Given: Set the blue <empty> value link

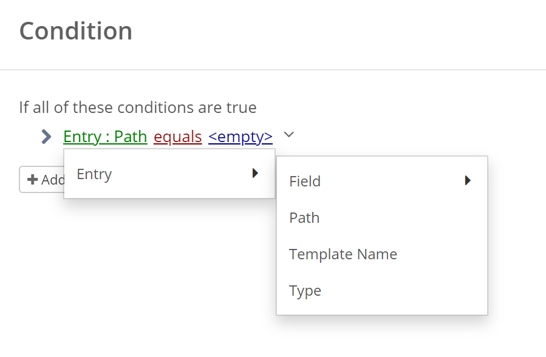Looking at the screenshot, I should (x=241, y=137).
